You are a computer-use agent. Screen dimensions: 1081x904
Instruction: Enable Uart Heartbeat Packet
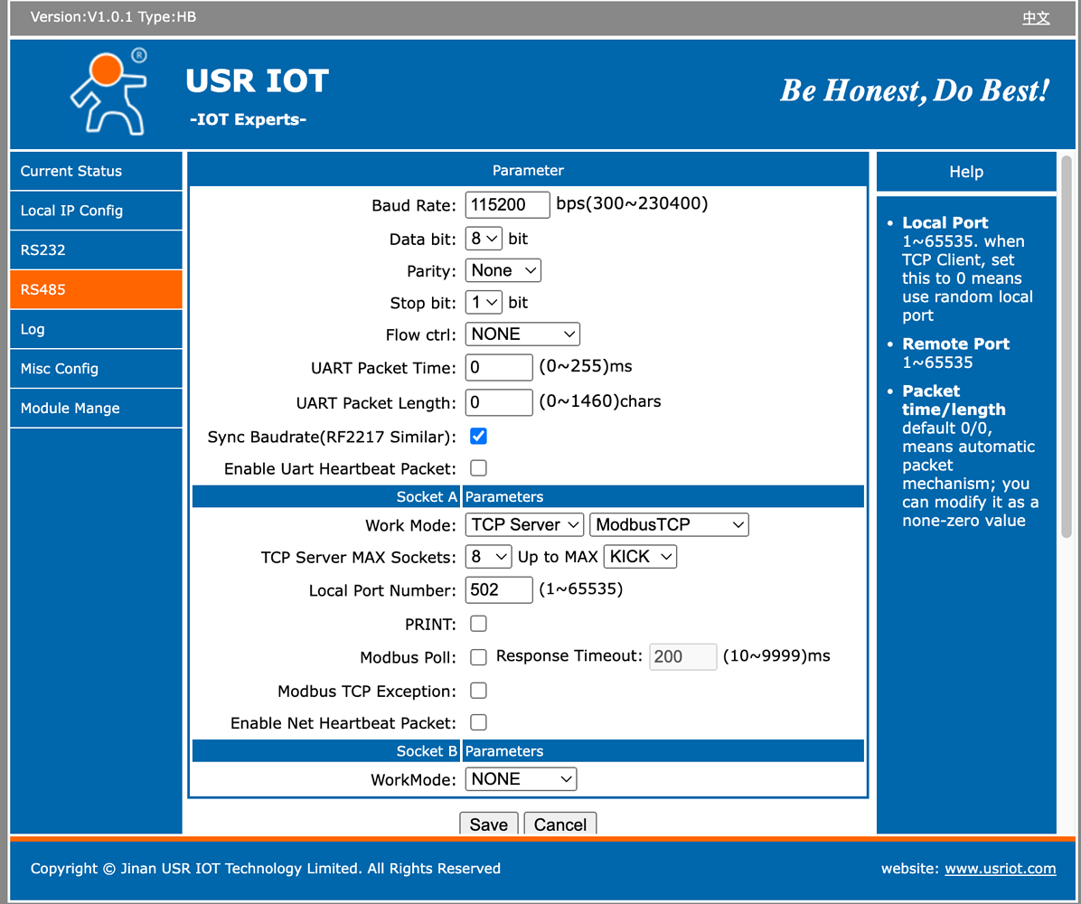point(478,467)
